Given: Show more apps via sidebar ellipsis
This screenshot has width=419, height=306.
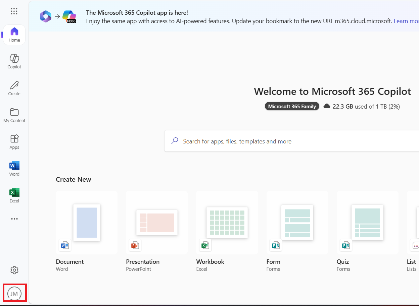Looking at the screenshot, I should click(x=14, y=219).
